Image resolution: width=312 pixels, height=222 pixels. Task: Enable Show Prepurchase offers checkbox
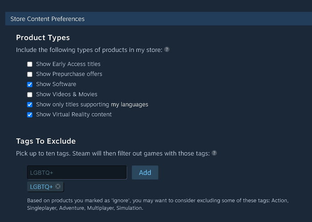(x=30, y=74)
